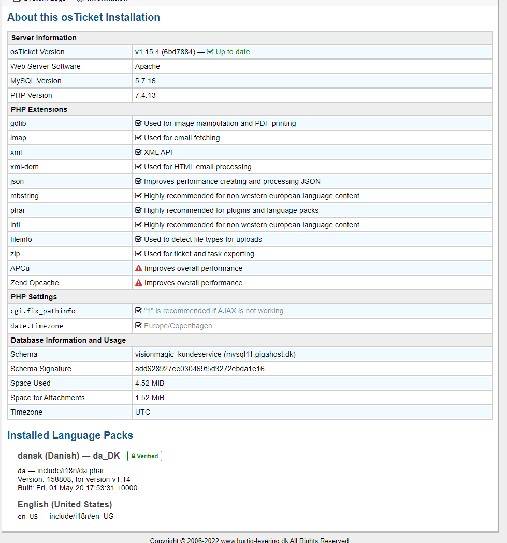The width and height of the screenshot is (507, 543).
Task: Open the Information tab at top
Action: [106, 2]
